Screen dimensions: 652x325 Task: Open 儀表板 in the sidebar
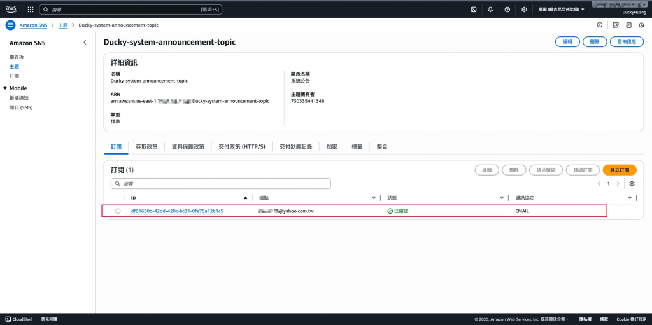pos(16,57)
